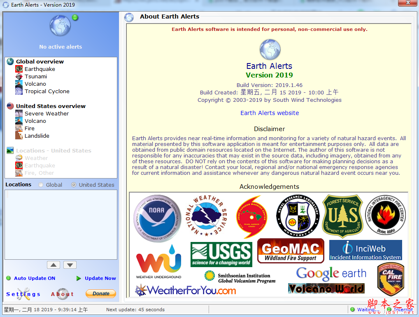Click the US Forest Service logo
The image size is (419, 317).
pyautogui.click(x=342, y=216)
